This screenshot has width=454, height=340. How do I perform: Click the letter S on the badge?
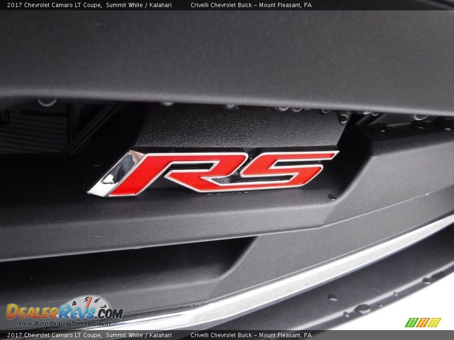284,170
